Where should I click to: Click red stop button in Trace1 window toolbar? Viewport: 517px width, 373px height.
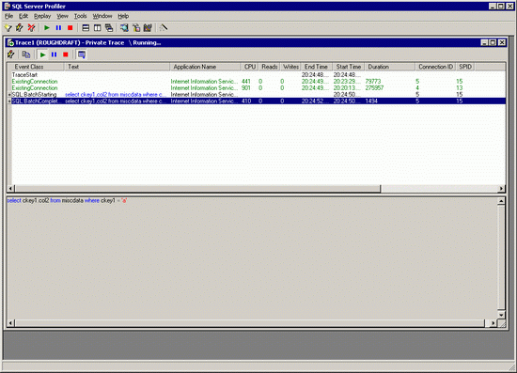66,54
